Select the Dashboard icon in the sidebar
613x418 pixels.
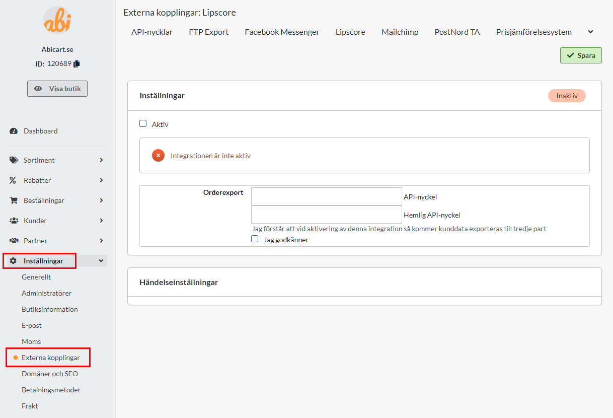(13, 131)
